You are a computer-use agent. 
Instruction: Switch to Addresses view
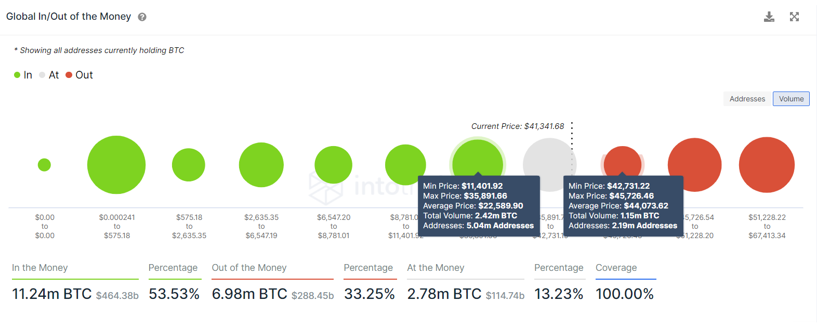tap(747, 98)
